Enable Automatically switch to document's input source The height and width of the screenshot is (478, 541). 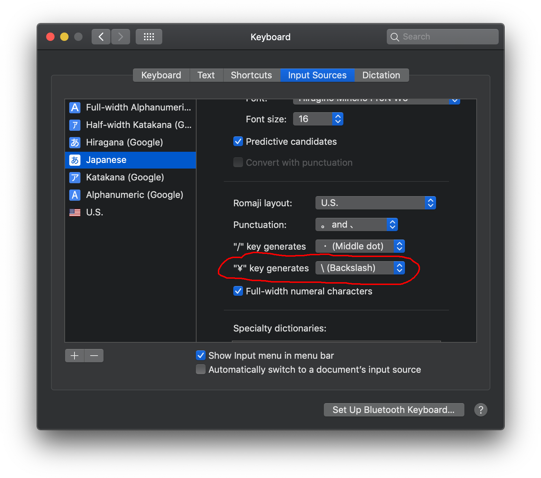tap(200, 369)
